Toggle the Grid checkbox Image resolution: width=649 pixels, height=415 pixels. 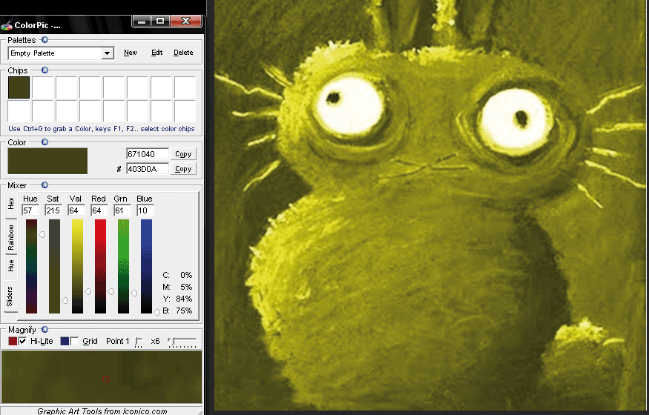point(74,341)
